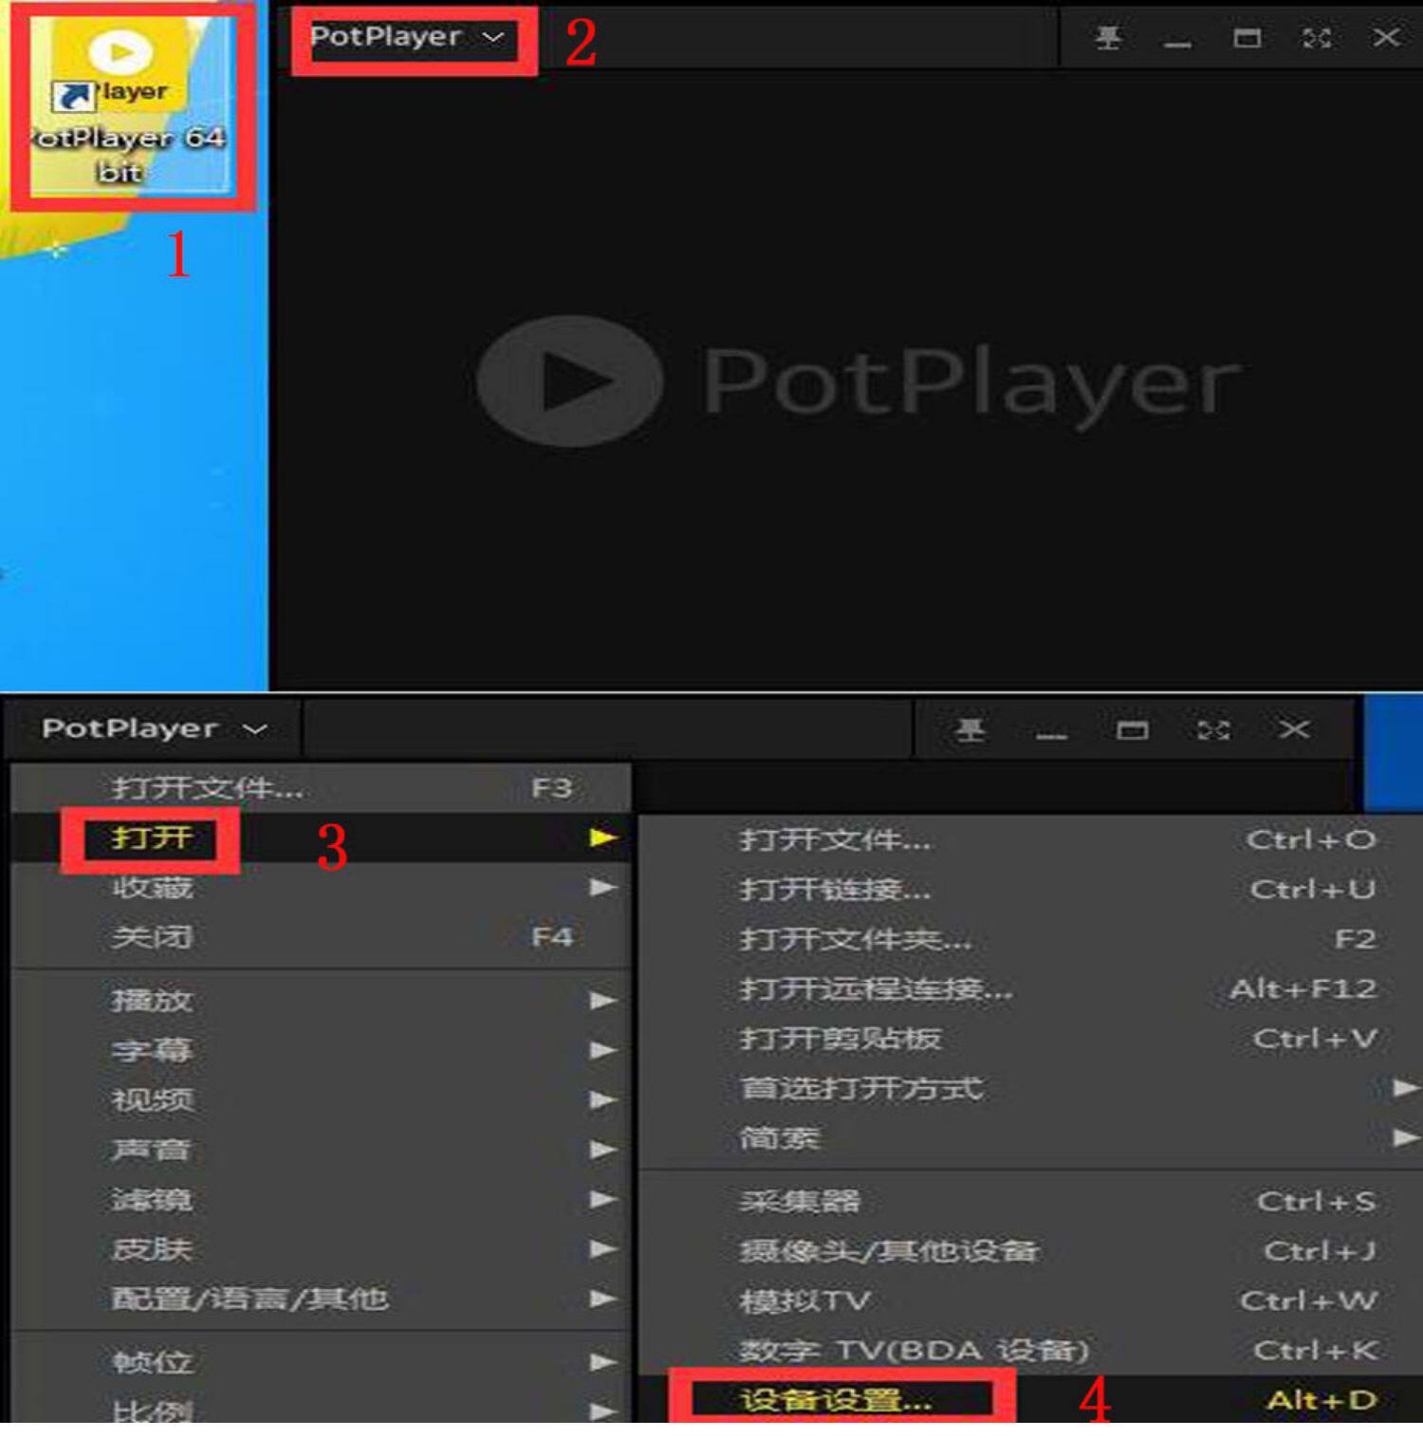Toggle the pin-on-top icon in the bottom window
This screenshot has width=1423, height=1438.
pos(970,729)
